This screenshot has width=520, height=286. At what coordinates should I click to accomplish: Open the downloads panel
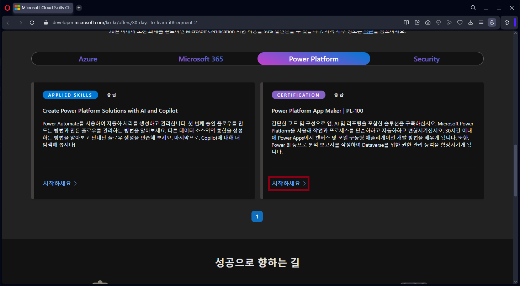pos(470,22)
